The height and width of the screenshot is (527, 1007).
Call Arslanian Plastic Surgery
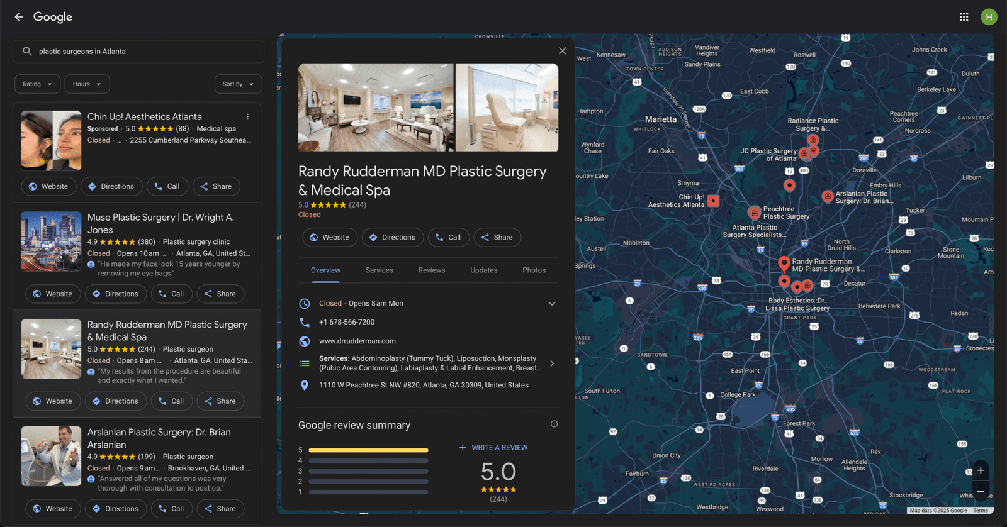click(x=172, y=509)
